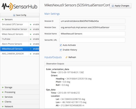This screenshot has width=136, height=109.
Task: Click into the Module Name field
Action: pos(92,34)
